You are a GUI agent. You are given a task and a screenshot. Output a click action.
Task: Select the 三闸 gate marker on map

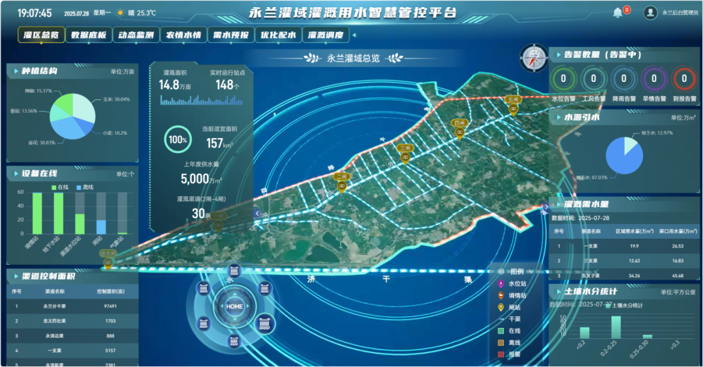click(405, 154)
